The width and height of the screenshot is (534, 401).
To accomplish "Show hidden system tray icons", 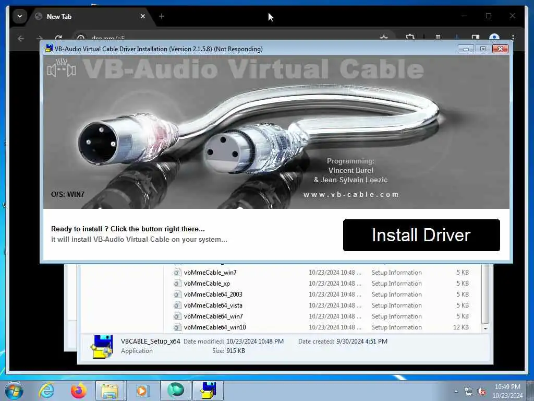I will pyautogui.click(x=456, y=391).
